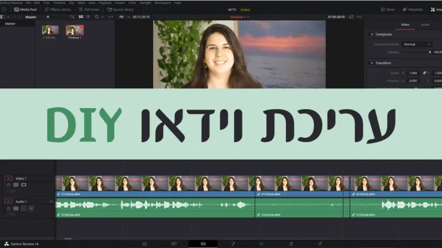Open the Playback menu
The height and width of the screenshot is (248, 442).
pyautogui.click(x=105, y=3)
